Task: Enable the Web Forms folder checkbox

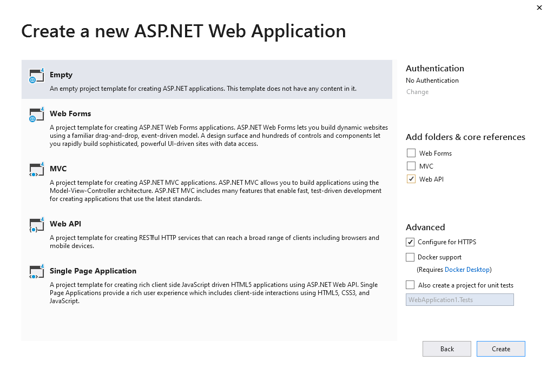Action: (x=411, y=153)
